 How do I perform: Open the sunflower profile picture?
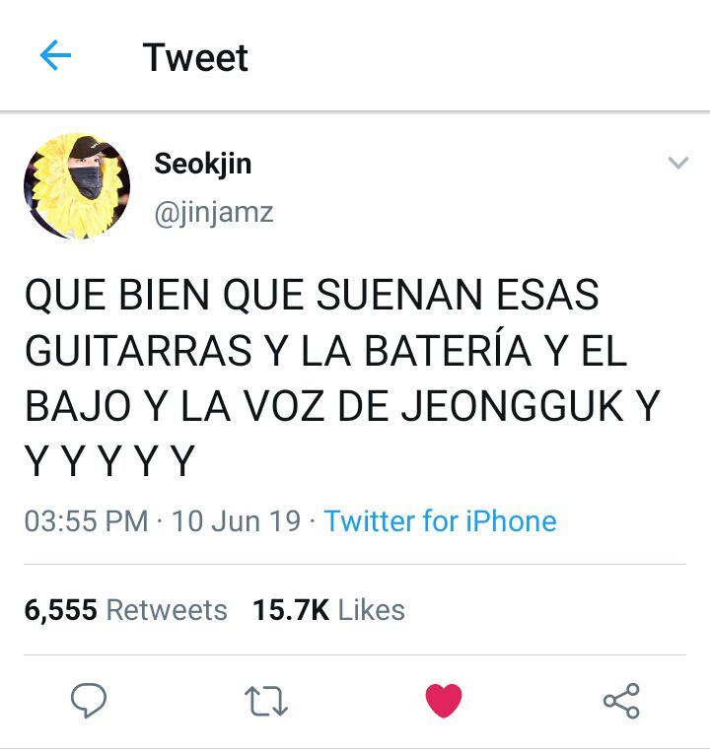click(x=77, y=186)
